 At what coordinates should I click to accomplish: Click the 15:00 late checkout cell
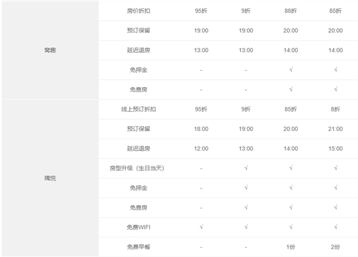pos(335,148)
